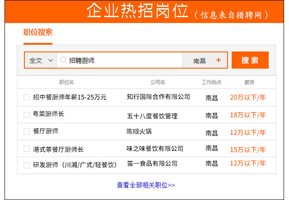Tick the 粤菜厨师长 checkbox

pos(27,115)
